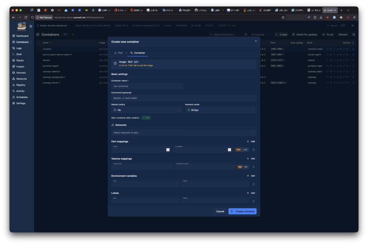Expand the Network mode Bridge dropdown
The height and width of the screenshot is (245, 368).
[x=220, y=110]
